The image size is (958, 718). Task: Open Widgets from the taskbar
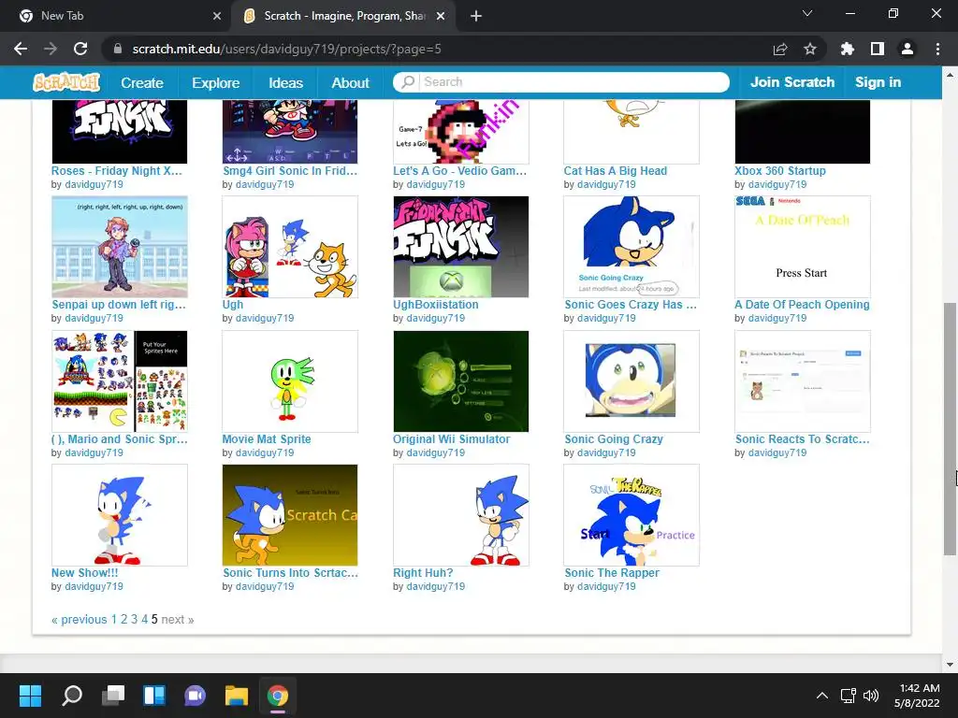pyautogui.click(x=154, y=696)
